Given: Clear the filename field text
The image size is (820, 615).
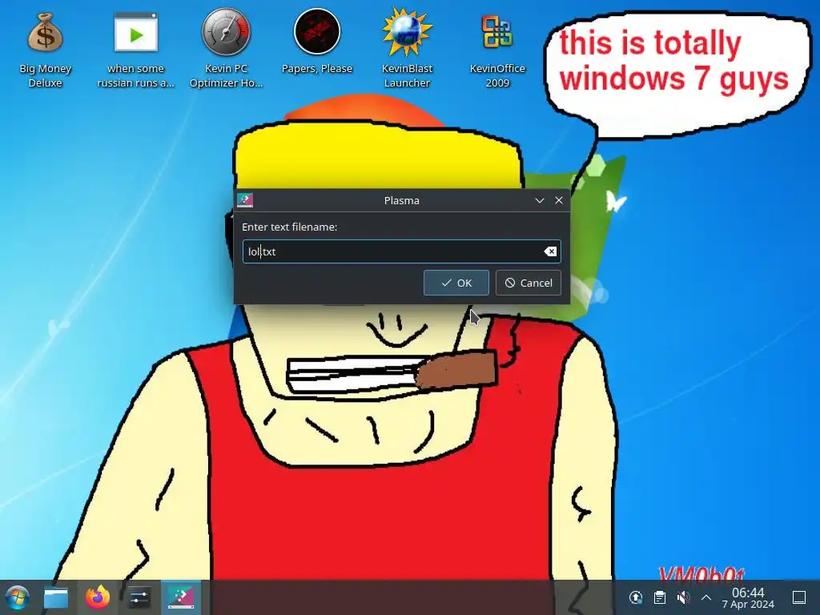Looking at the screenshot, I should (x=550, y=251).
